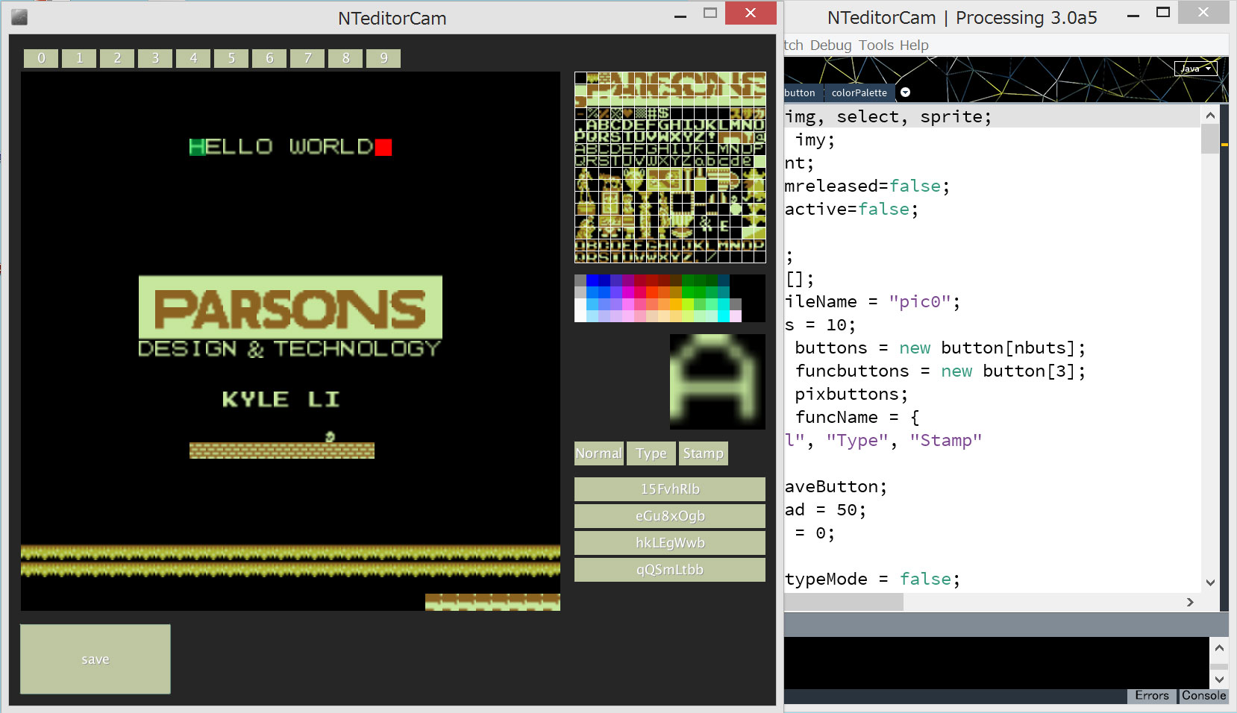Pick the pure blue color swatch
This screenshot has width=1237, height=713.
point(592,280)
